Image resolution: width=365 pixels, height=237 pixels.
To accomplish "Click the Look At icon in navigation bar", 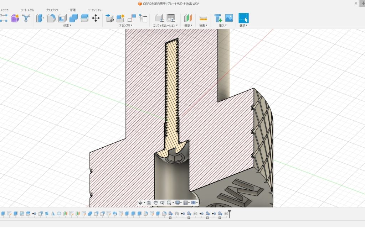I will [x=149, y=202].
